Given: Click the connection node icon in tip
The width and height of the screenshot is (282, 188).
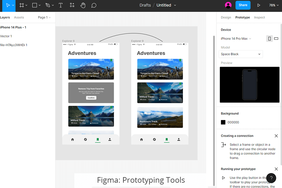Looking at the screenshot, I should (224, 145).
